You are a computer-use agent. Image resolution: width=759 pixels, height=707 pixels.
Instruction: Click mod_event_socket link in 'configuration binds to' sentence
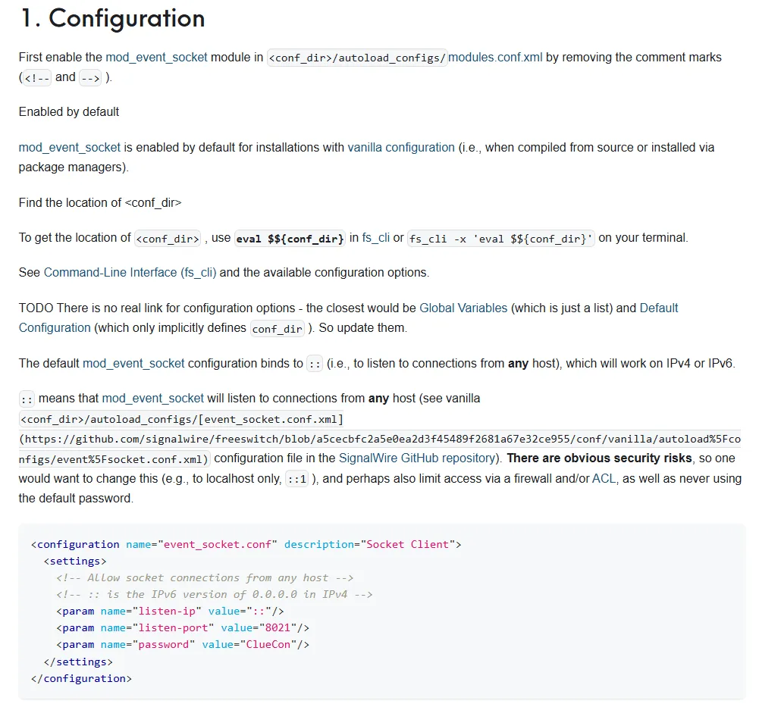click(x=133, y=364)
